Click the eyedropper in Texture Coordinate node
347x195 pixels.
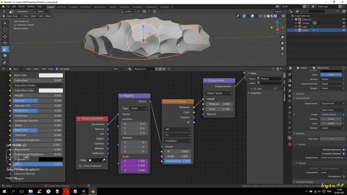point(104,160)
